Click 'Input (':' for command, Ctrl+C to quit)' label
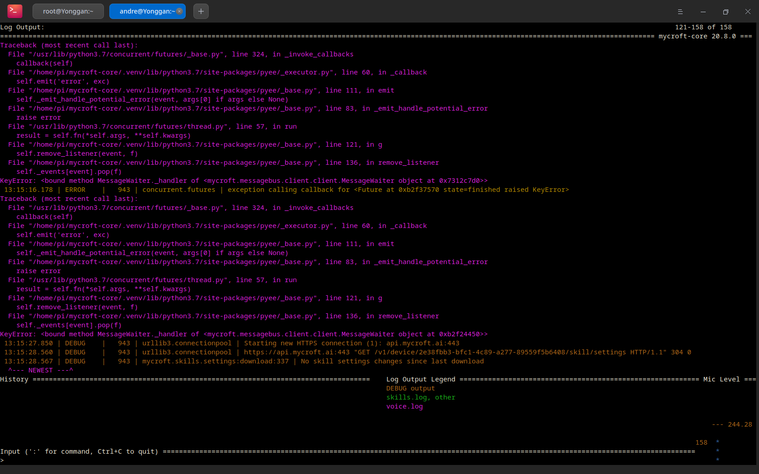Image resolution: width=759 pixels, height=474 pixels. click(79, 451)
